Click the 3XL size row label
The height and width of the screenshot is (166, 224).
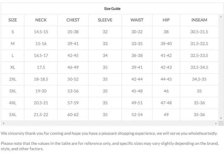[x=12, y=91]
